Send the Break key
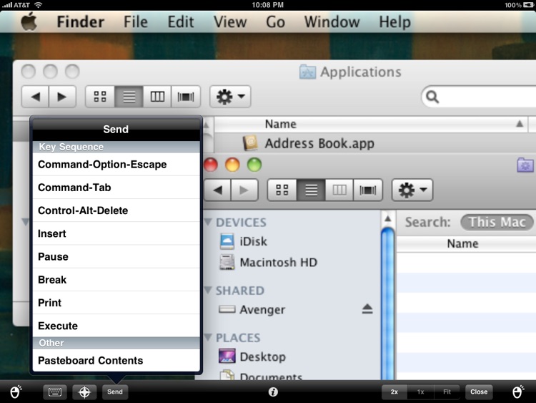Screen dimensions: 536x403 (x=116, y=280)
